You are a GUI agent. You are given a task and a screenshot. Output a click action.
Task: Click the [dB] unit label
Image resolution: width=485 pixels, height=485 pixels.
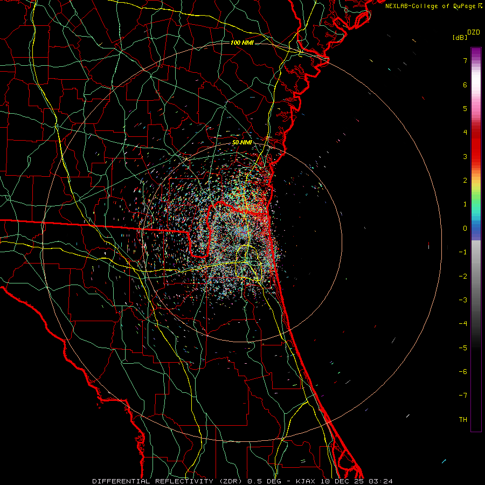[460, 38]
